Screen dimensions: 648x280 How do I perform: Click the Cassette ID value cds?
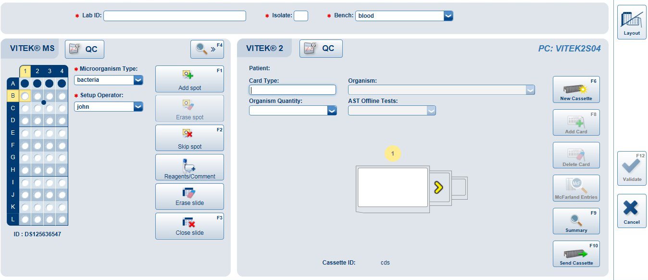(x=385, y=263)
